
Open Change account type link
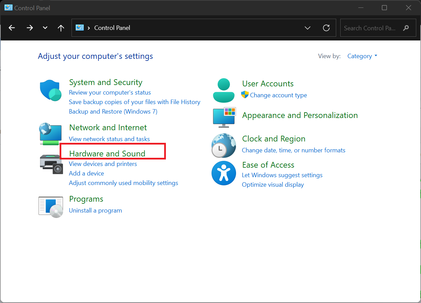click(x=278, y=95)
